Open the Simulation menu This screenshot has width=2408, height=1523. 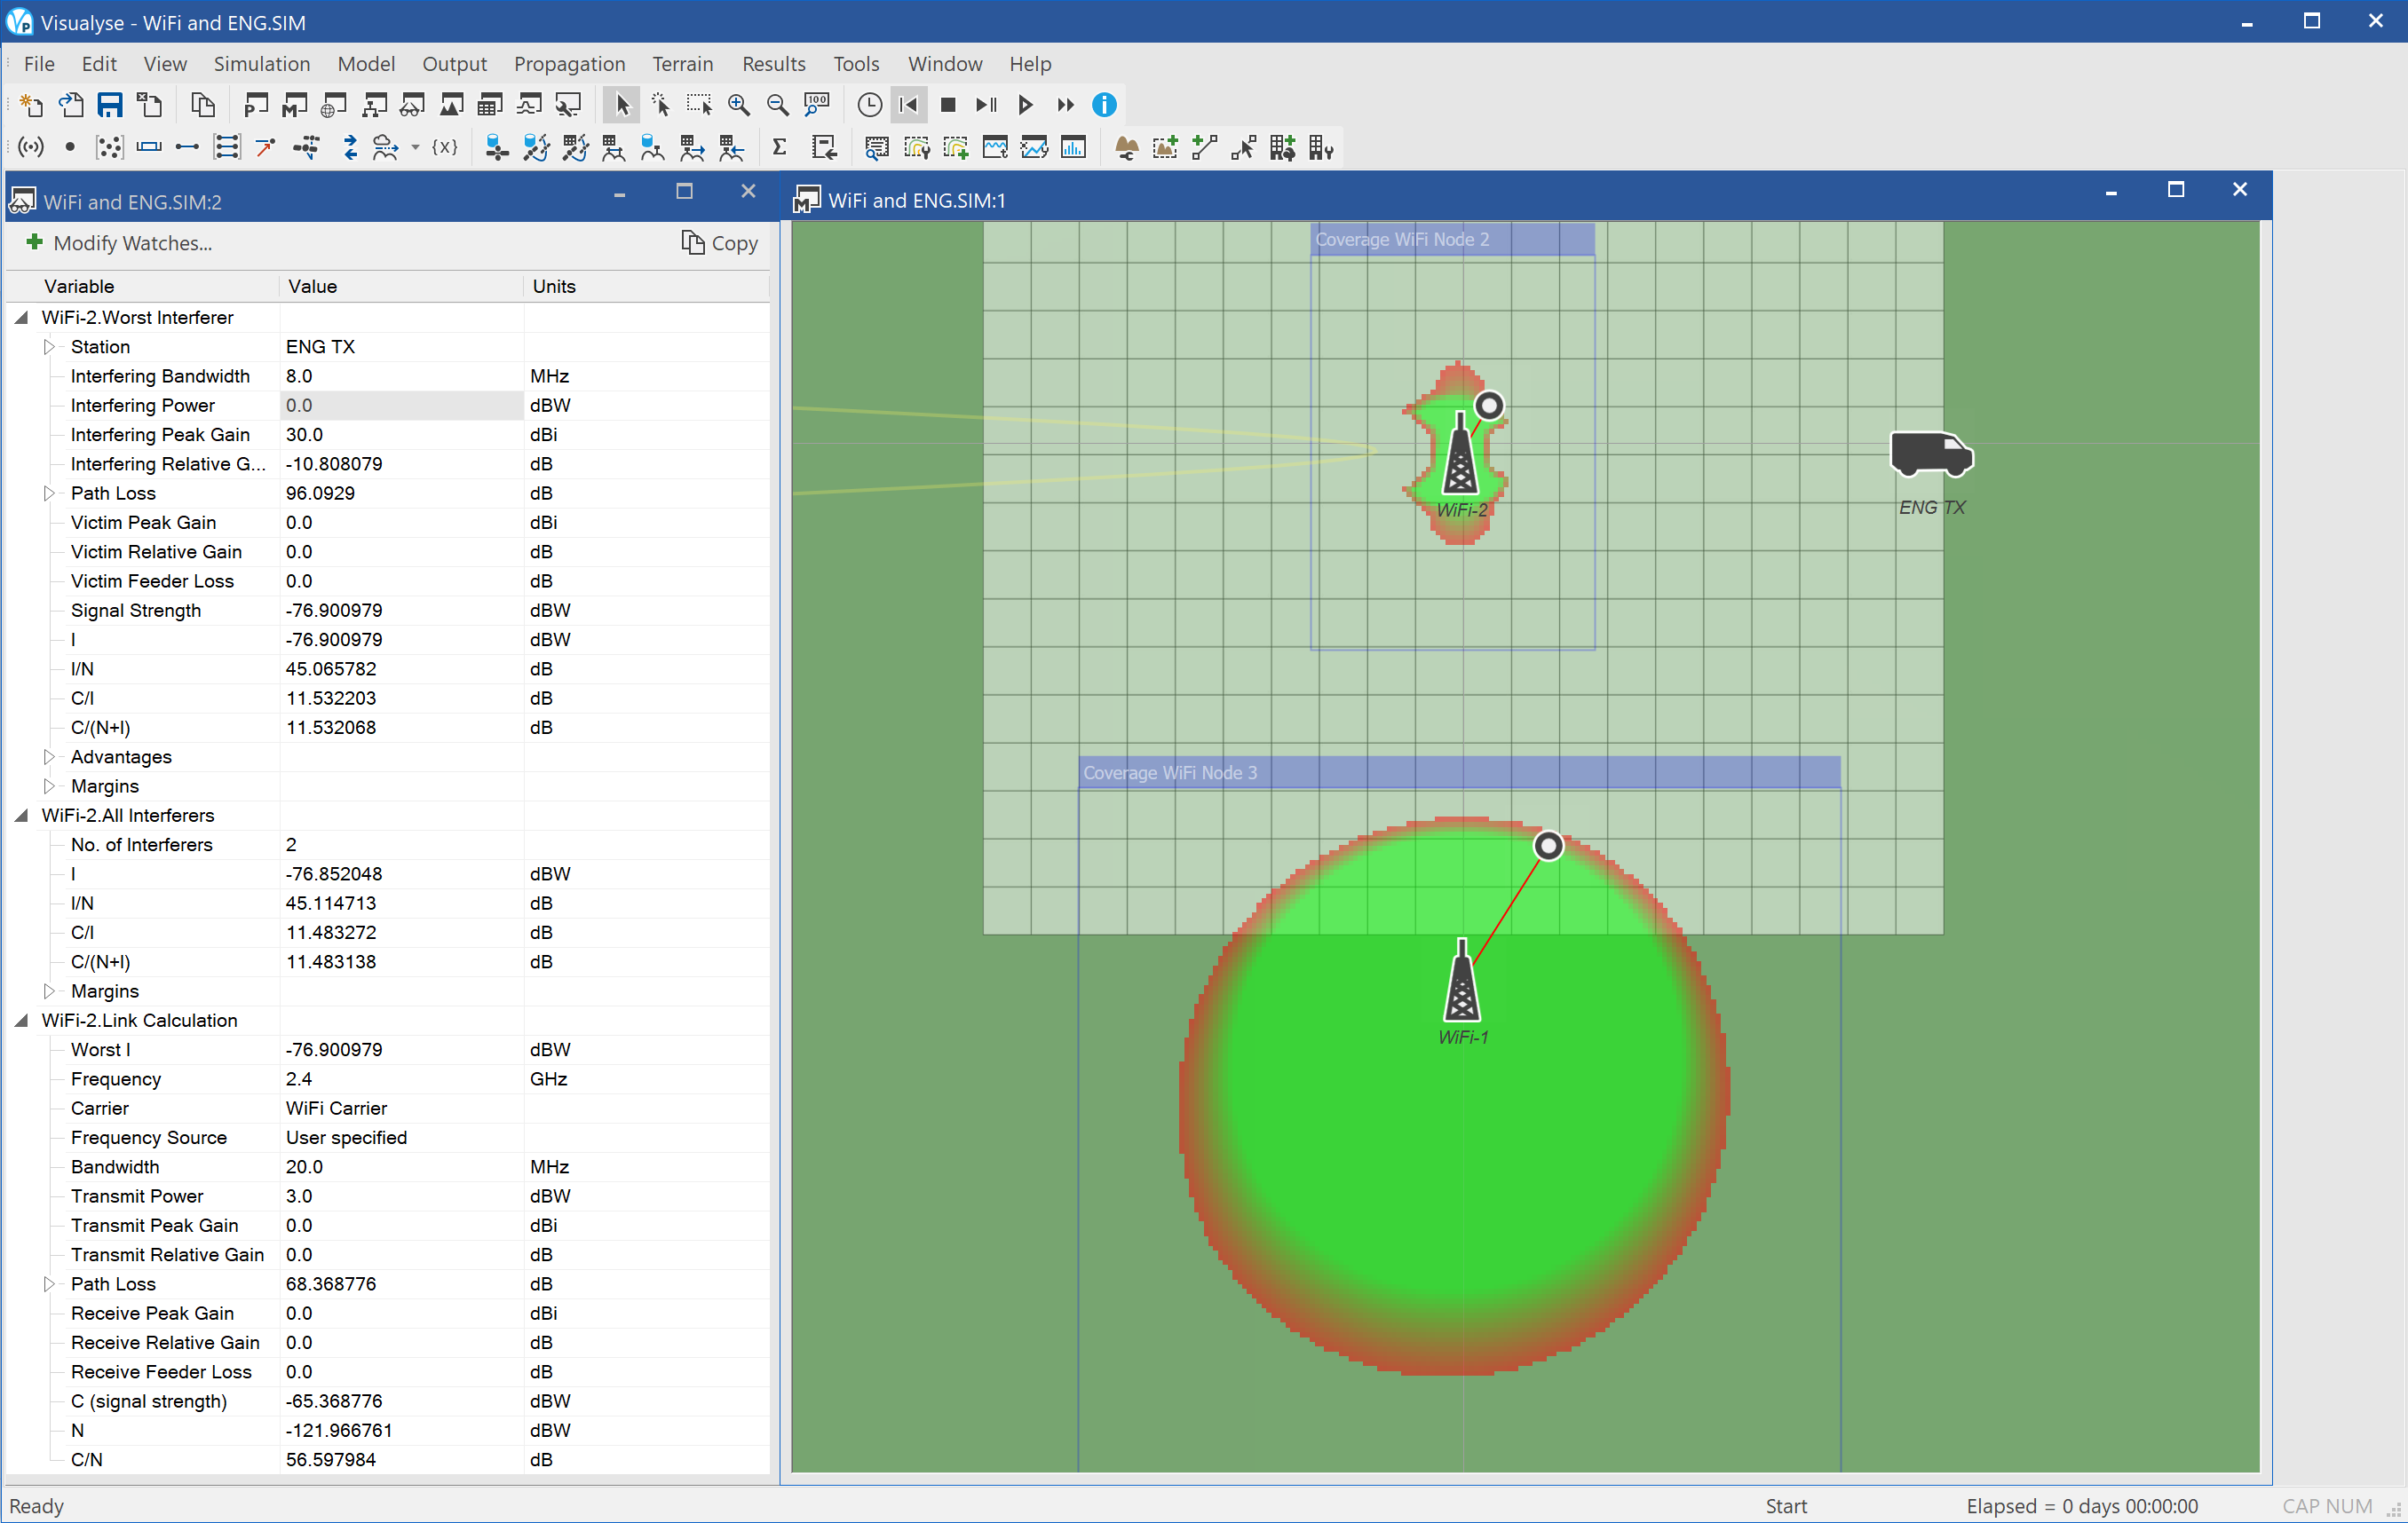point(262,64)
